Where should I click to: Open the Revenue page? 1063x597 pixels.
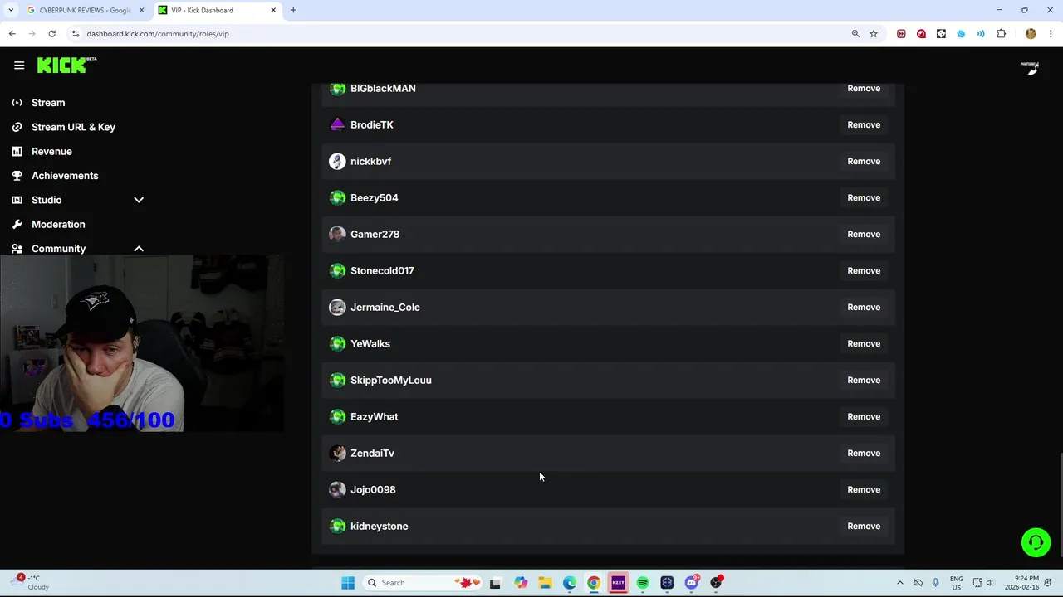51,152
